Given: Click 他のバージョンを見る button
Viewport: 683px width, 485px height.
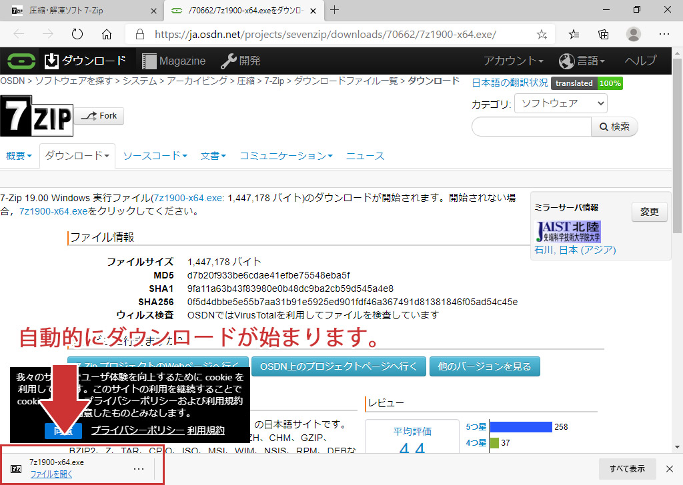Looking at the screenshot, I should click(484, 366).
